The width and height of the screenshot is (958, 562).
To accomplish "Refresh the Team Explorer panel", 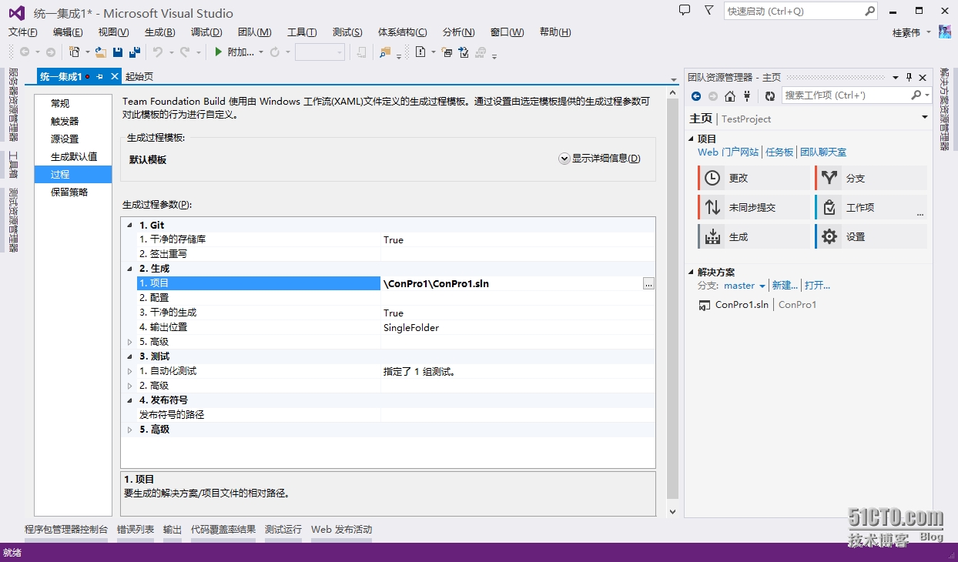I will [x=770, y=96].
